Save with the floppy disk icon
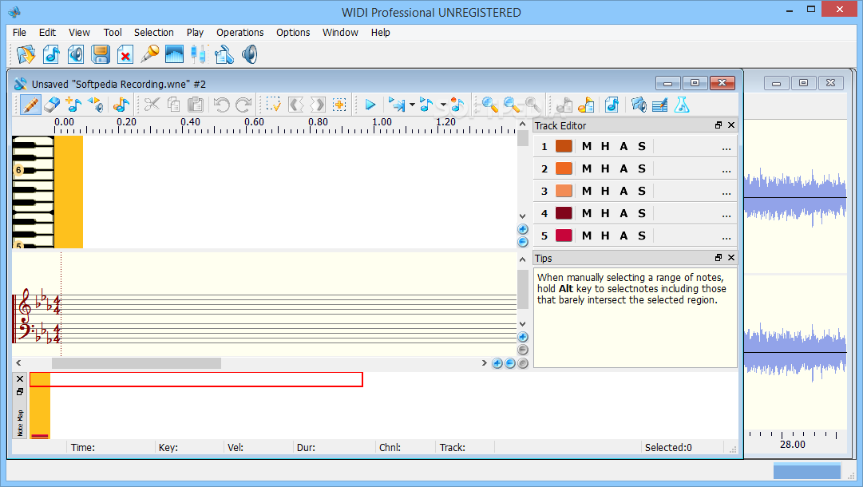863x487 pixels. point(100,54)
